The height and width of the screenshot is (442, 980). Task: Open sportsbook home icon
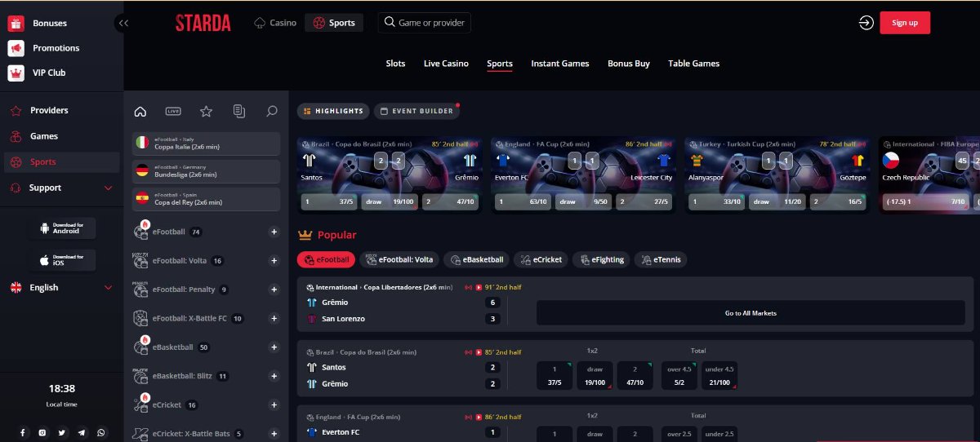coord(140,111)
